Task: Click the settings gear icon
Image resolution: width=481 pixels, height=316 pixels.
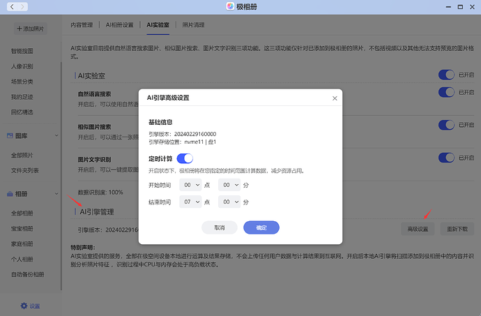Action: tap(24, 306)
